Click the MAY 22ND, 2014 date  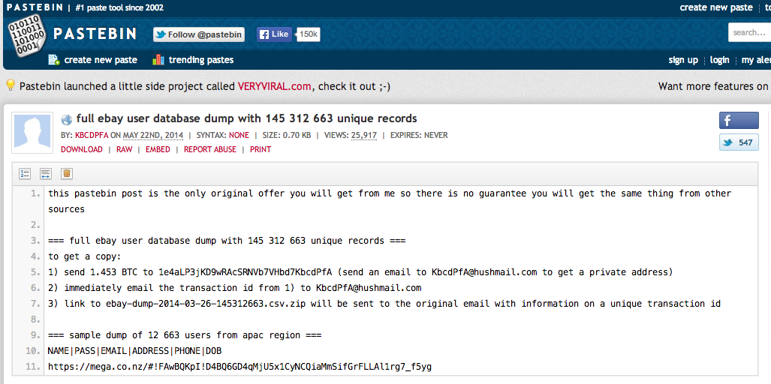[x=153, y=135]
